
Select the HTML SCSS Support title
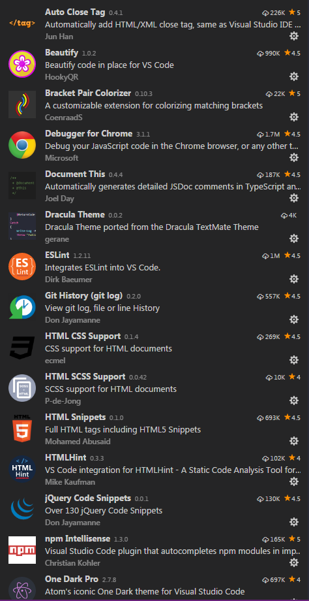[85, 376]
